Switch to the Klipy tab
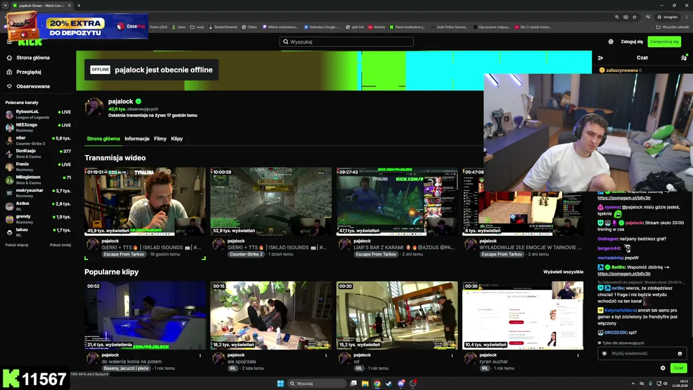The height and width of the screenshot is (390, 693). (177, 139)
